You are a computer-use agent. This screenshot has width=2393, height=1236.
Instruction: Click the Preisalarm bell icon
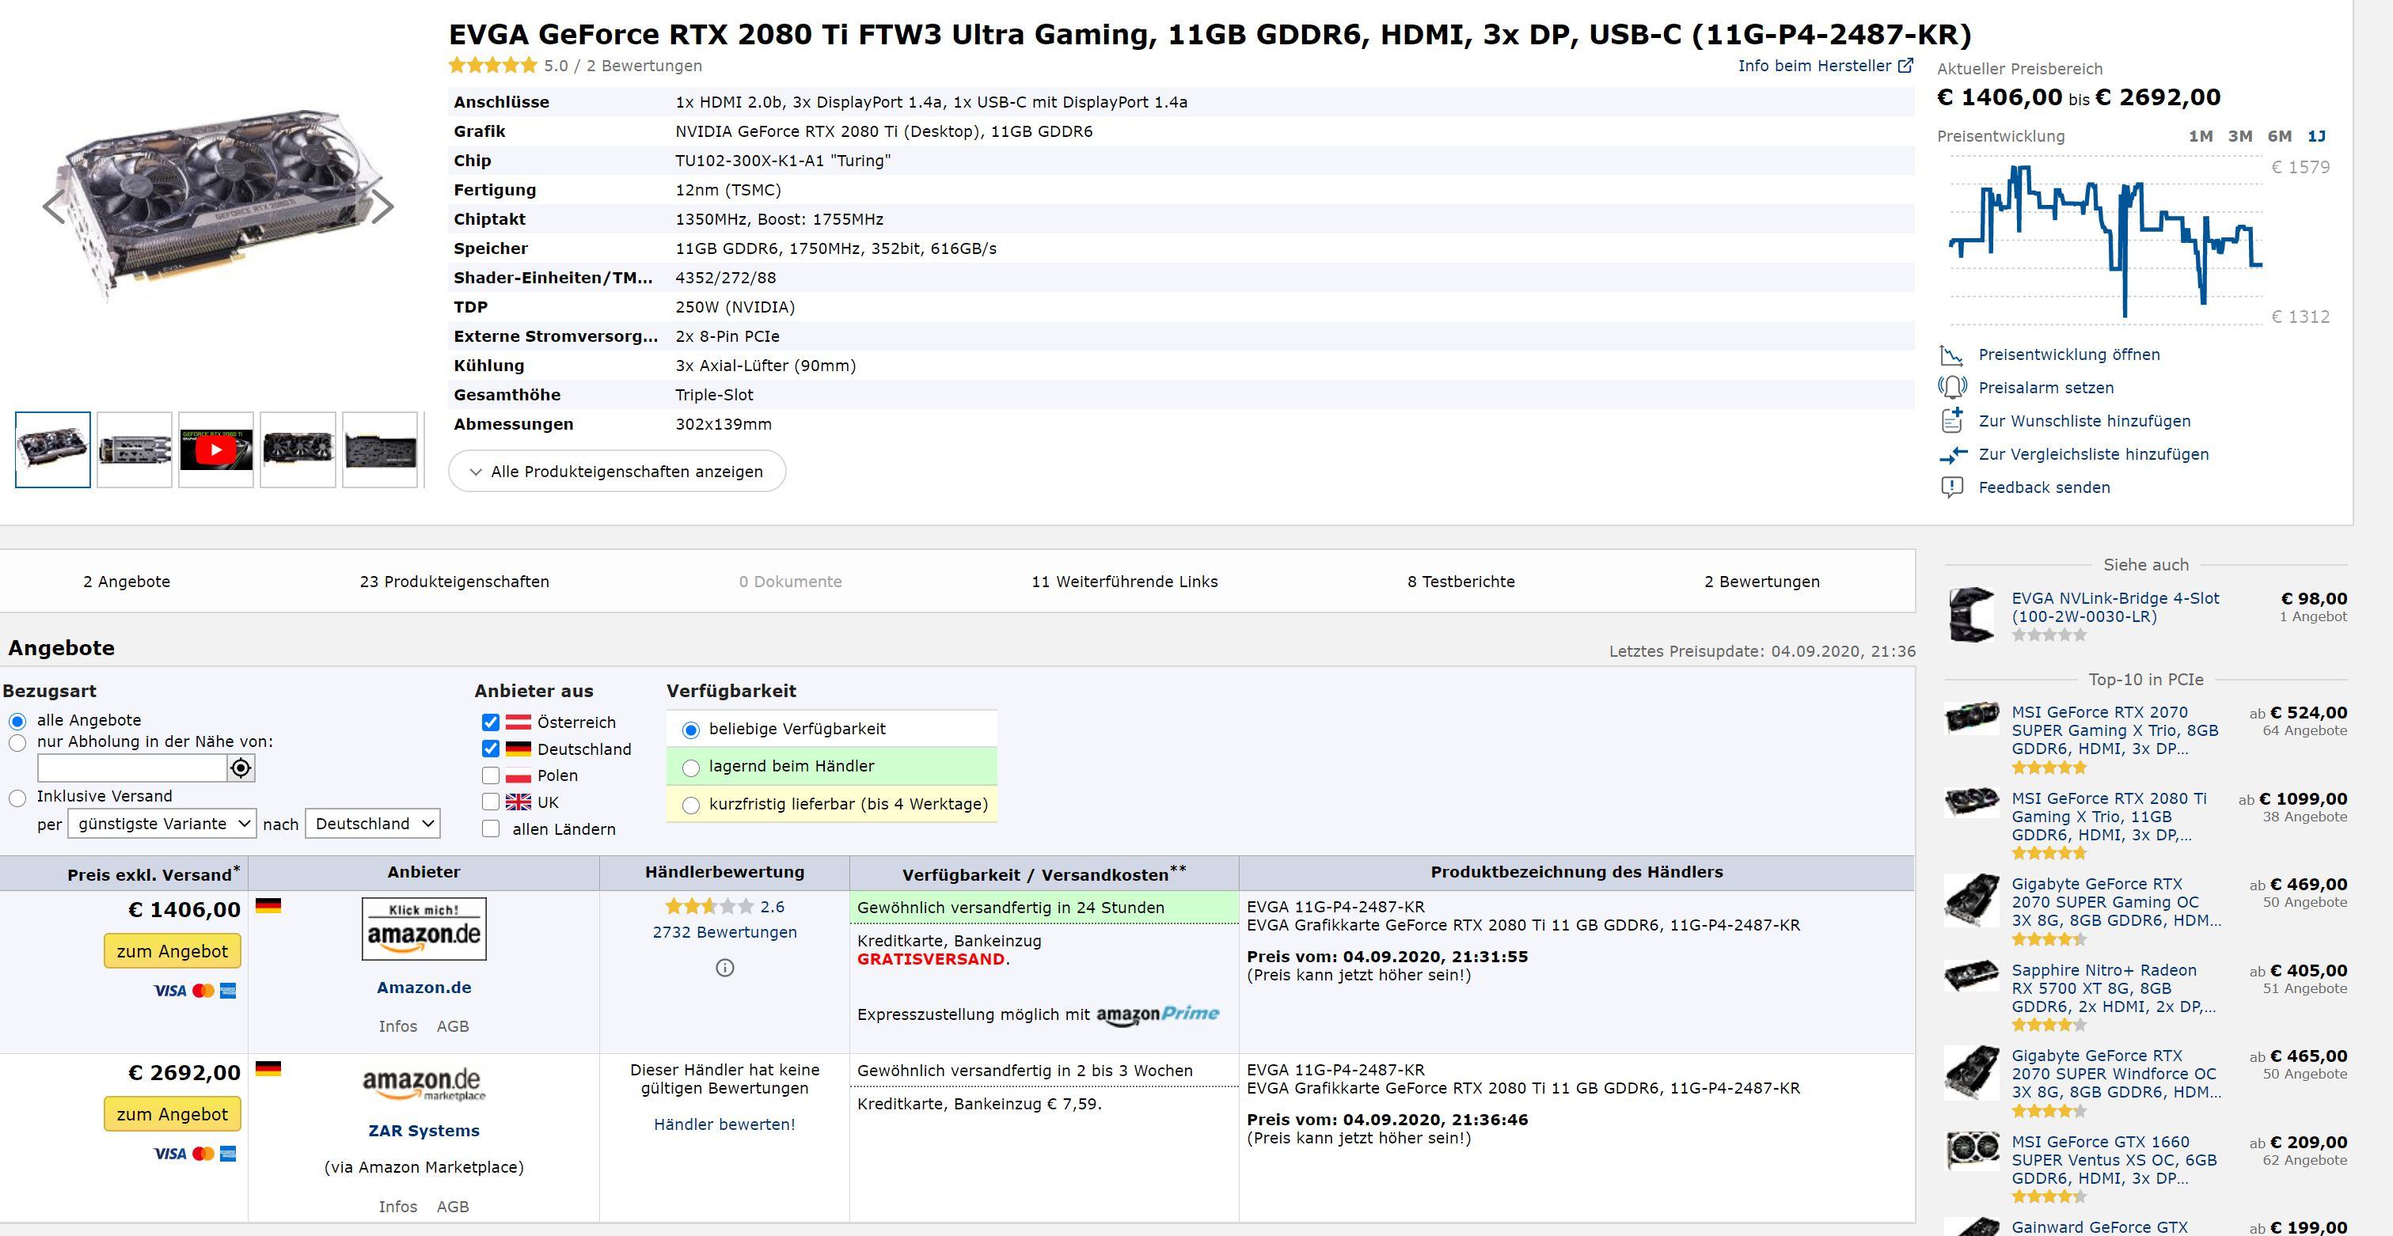tap(1952, 389)
